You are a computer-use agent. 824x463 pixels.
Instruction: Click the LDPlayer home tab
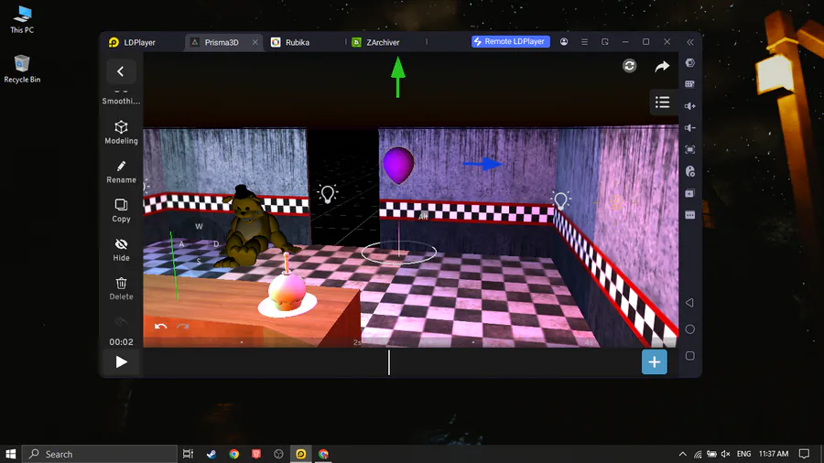click(133, 42)
